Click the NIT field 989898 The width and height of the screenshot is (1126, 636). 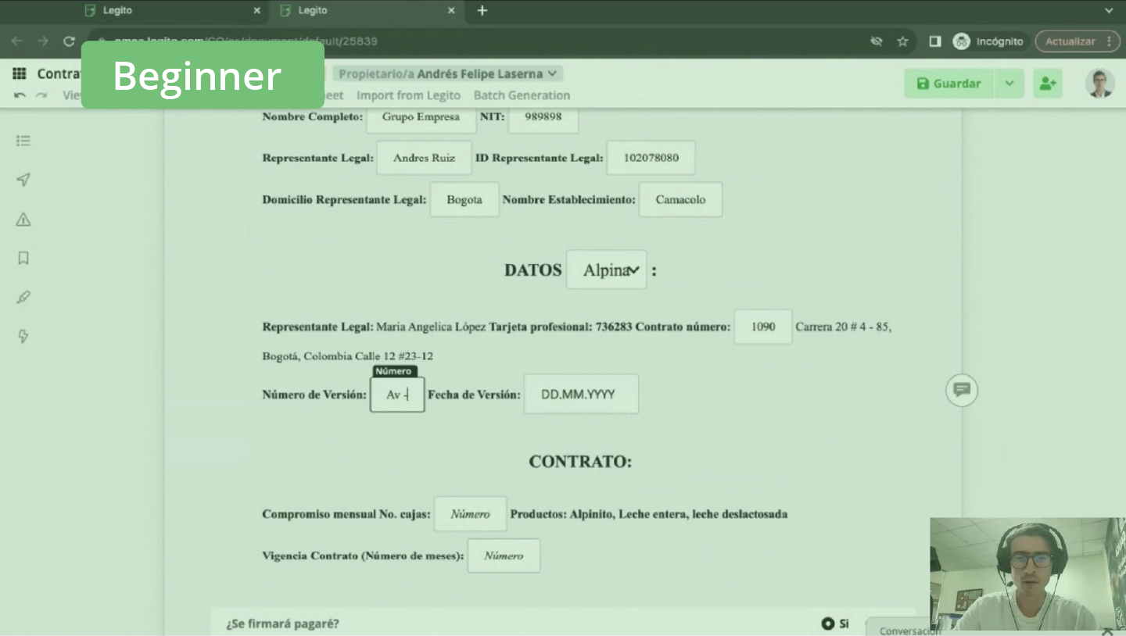pyautogui.click(x=543, y=117)
